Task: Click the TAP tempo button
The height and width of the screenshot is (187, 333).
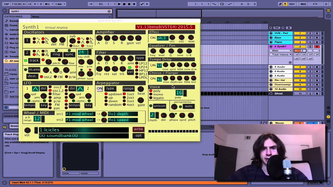Action: (6, 4)
